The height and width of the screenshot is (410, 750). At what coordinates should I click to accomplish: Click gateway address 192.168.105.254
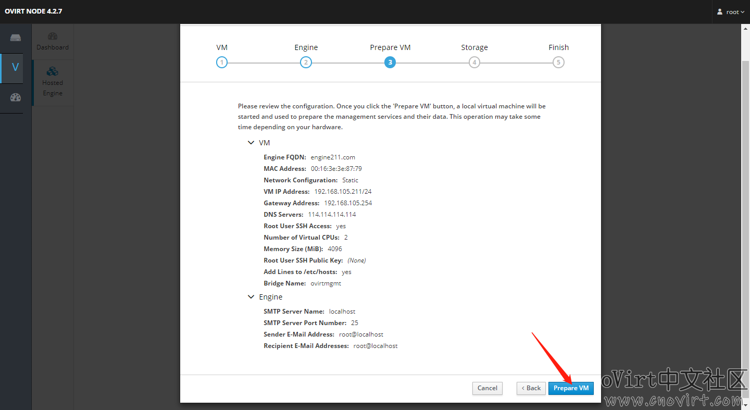(348, 203)
